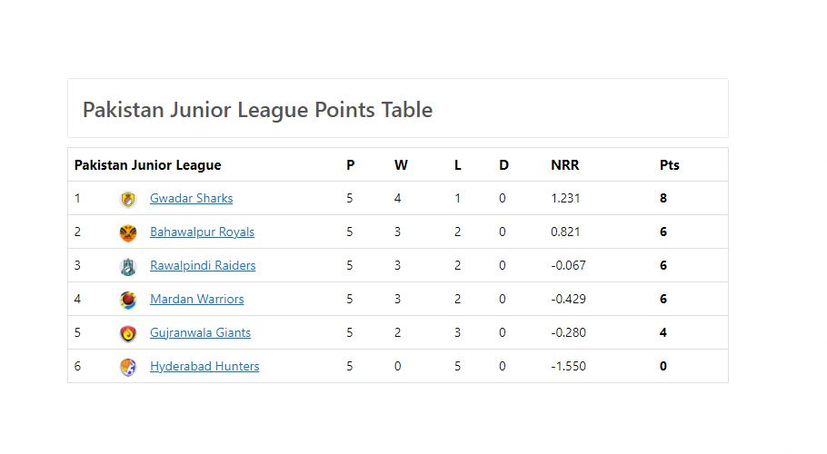This screenshot has height=454, width=827.
Task: Click the Gwadar Sharks team logo
Action: click(x=127, y=199)
